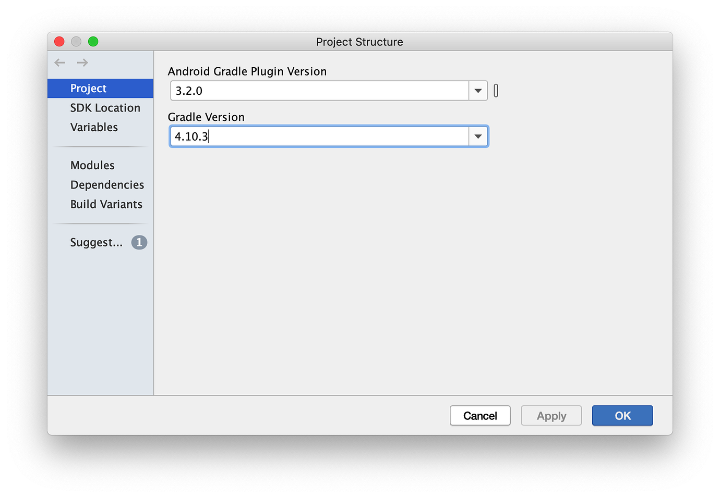720x497 pixels.
Task: Click the Apply button
Action: 551,416
